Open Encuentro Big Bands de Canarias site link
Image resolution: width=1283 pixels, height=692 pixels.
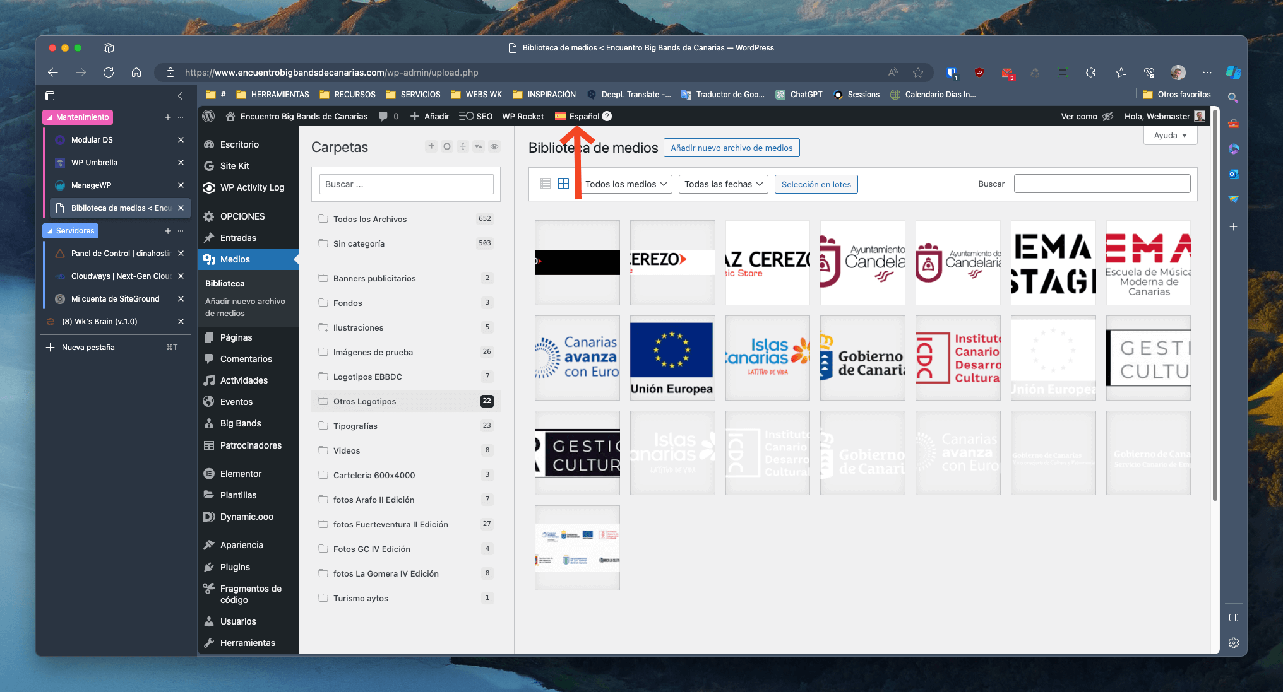(297, 116)
